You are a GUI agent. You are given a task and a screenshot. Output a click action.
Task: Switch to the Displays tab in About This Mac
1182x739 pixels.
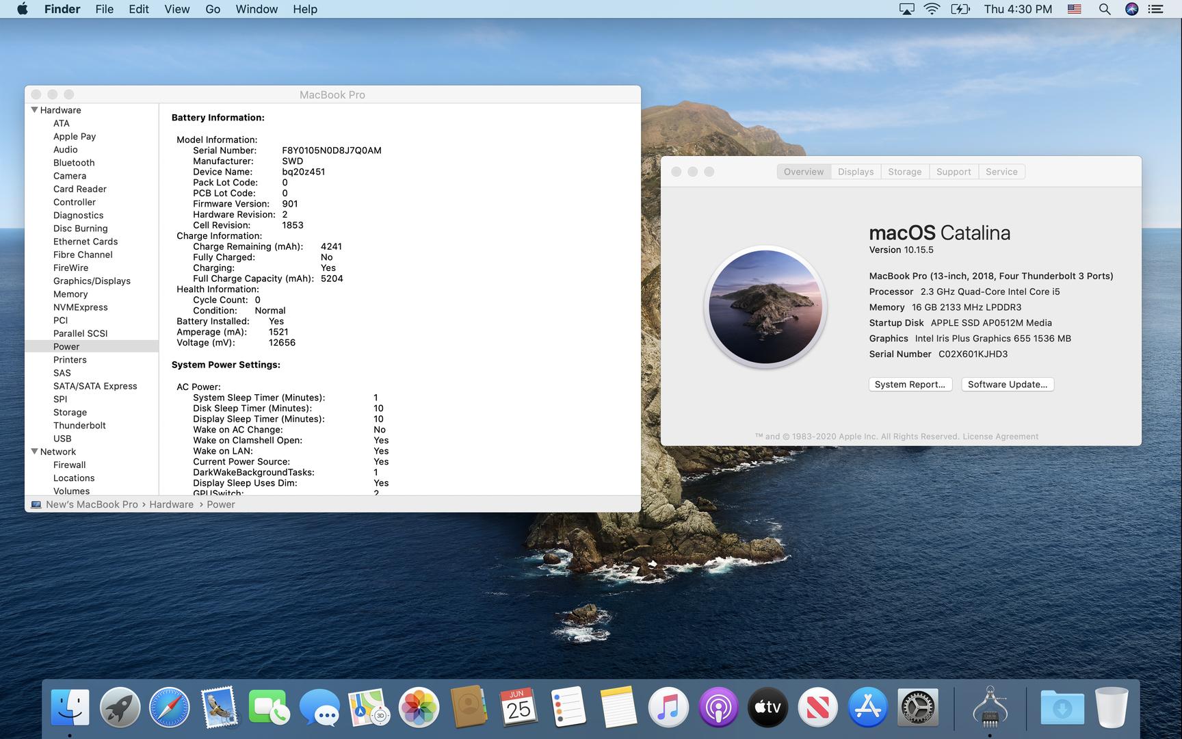(856, 172)
